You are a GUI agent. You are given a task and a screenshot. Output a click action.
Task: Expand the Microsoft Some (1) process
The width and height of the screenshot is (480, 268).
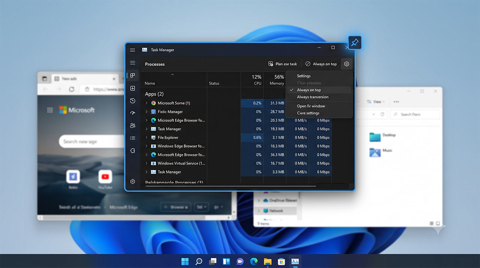pos(147,103)
